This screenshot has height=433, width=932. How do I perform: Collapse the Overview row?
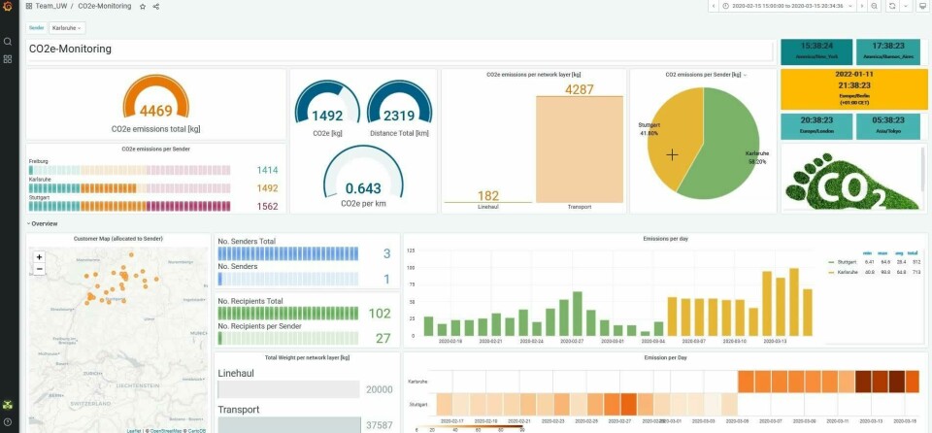point(44,223)
